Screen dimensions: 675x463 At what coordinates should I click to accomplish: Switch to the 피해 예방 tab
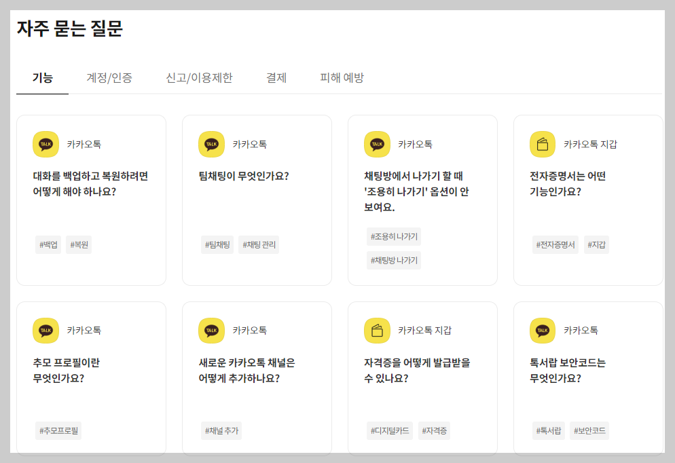342,78
